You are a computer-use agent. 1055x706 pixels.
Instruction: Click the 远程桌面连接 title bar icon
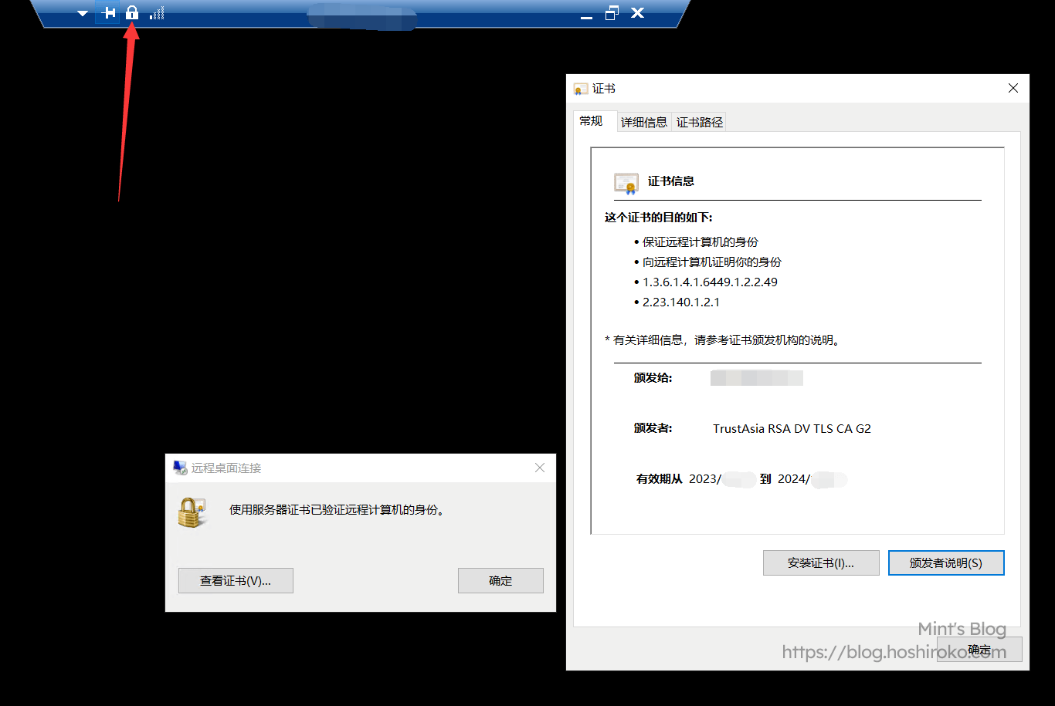pyautogui.click(x=180, y=468)
